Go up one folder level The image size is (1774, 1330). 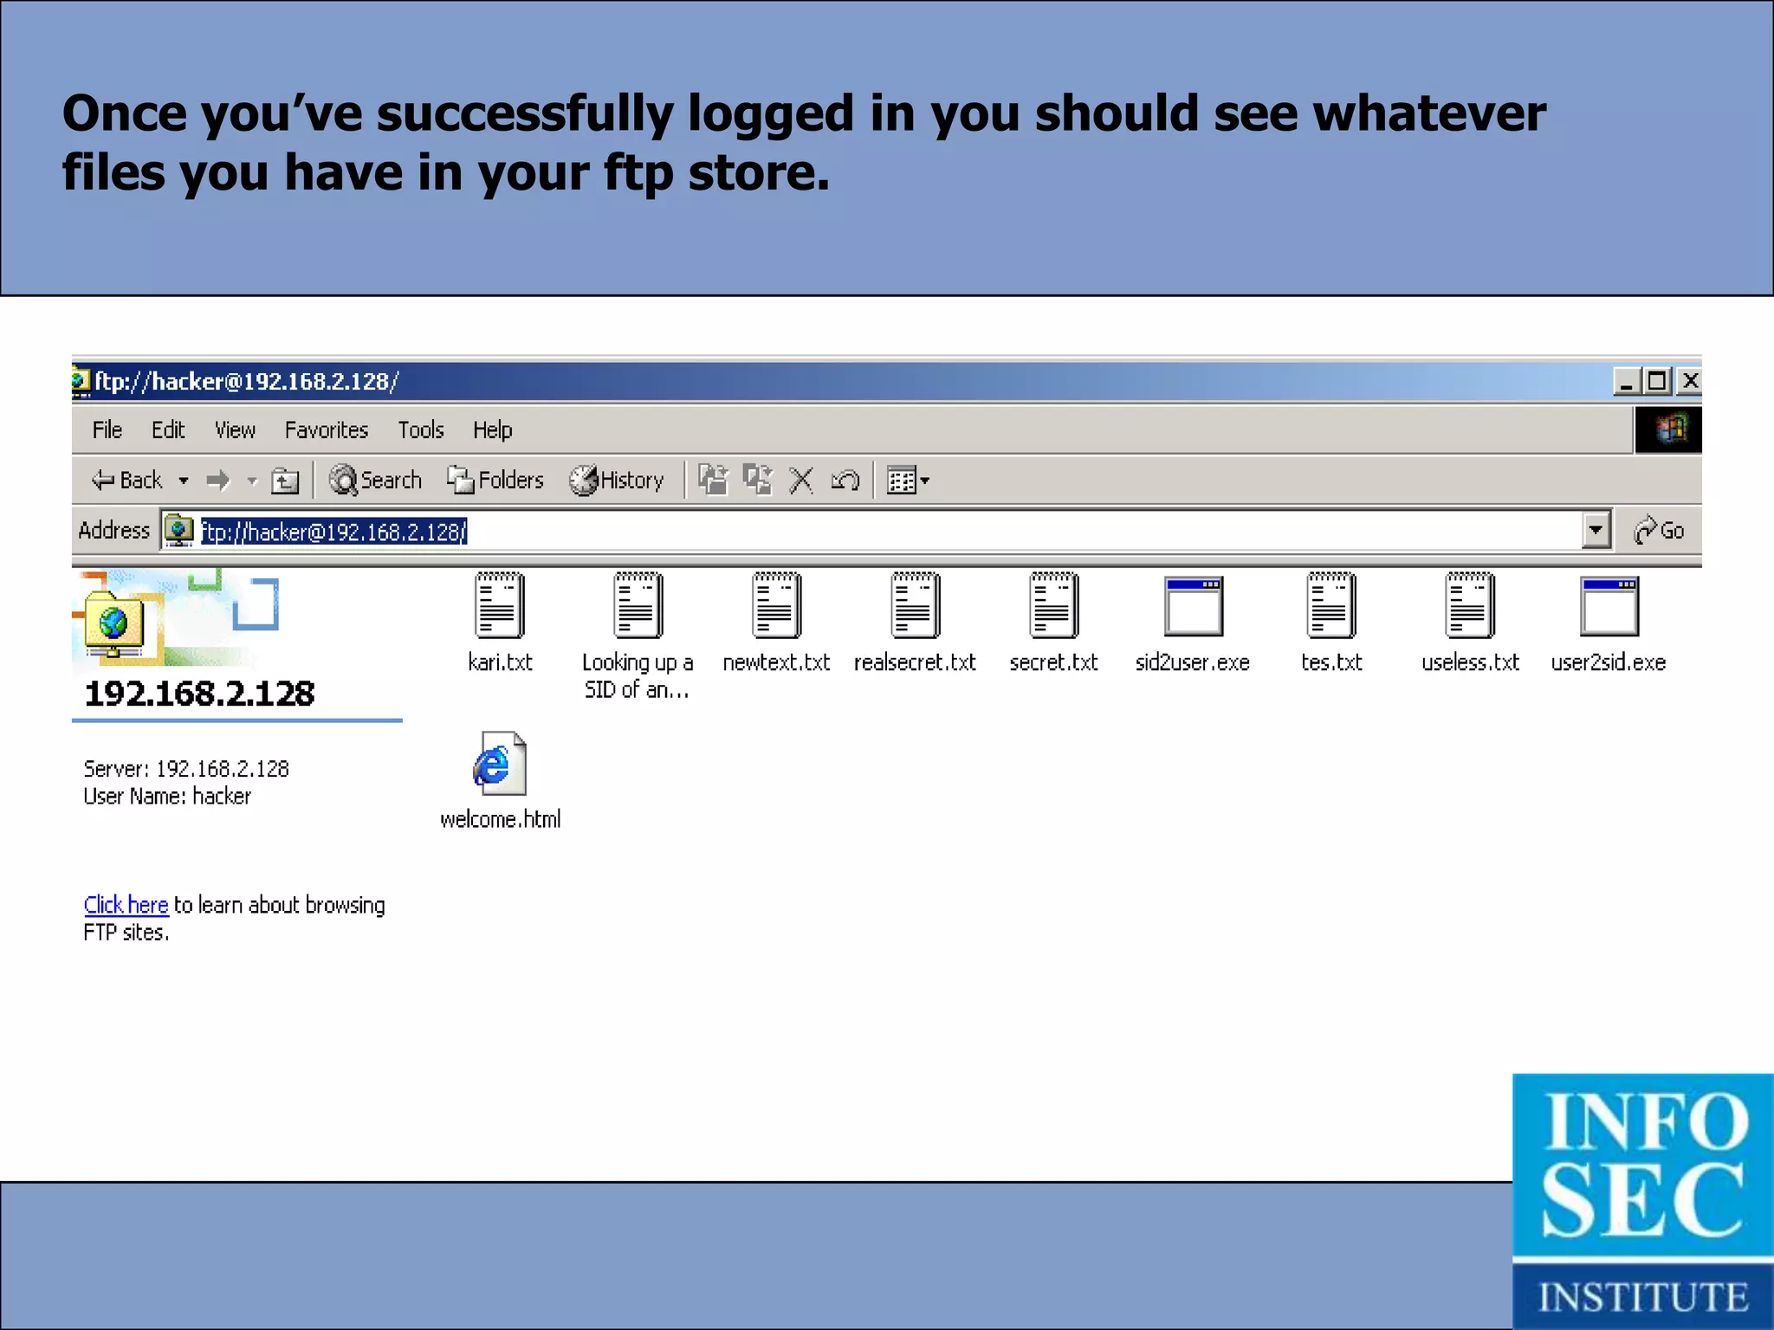click(x=285, y=481)
